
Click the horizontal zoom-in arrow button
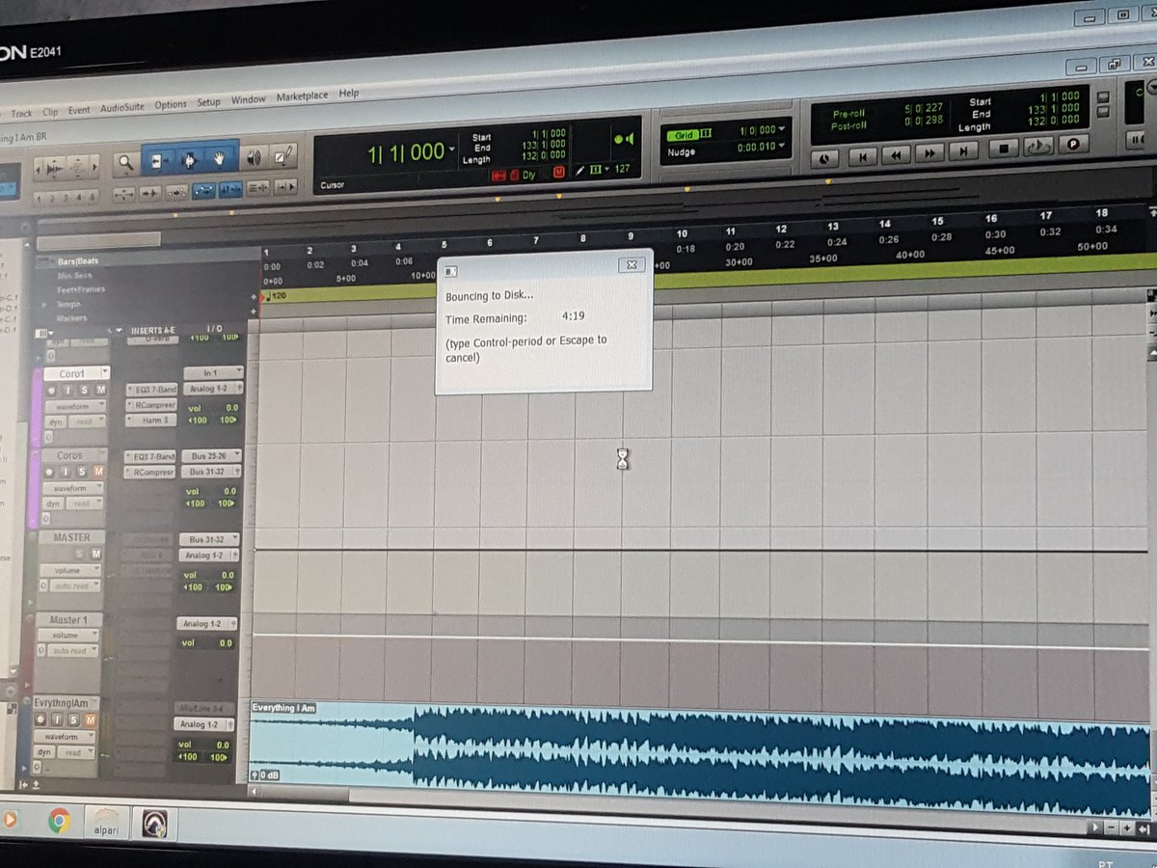(x=94, y=167)
